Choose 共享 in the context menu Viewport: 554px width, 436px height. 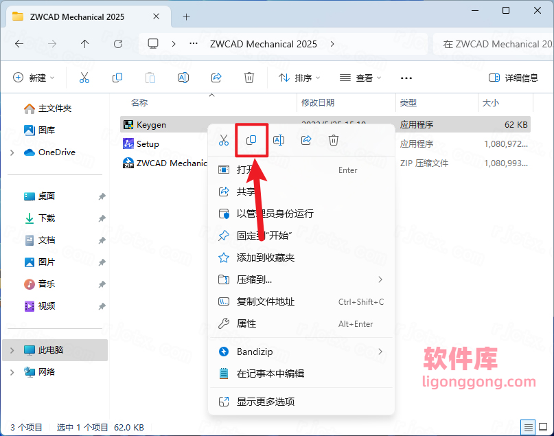(301, 192)
